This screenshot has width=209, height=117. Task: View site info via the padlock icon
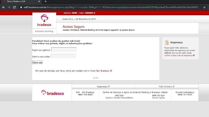(x=21, y=7)
